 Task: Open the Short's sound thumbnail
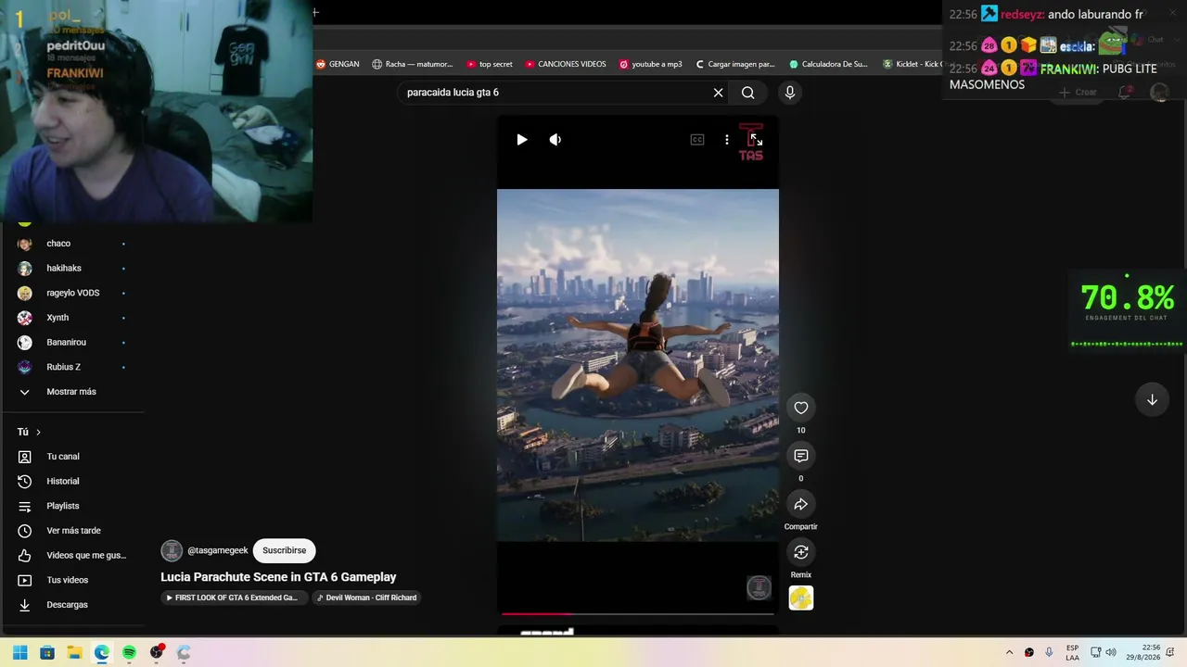click(801, 598)
